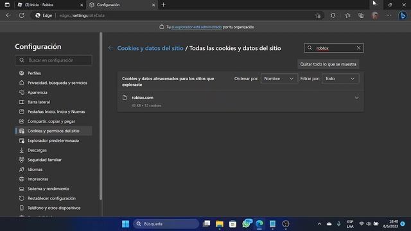Open el explorador está administrado link
411x231 pixels.
tap(197, 27)
